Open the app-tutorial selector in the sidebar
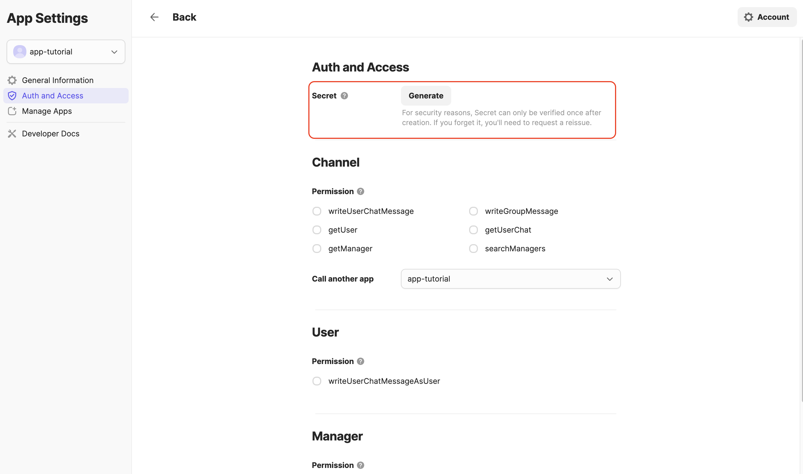Screen dimensions: 803x474 66,52
